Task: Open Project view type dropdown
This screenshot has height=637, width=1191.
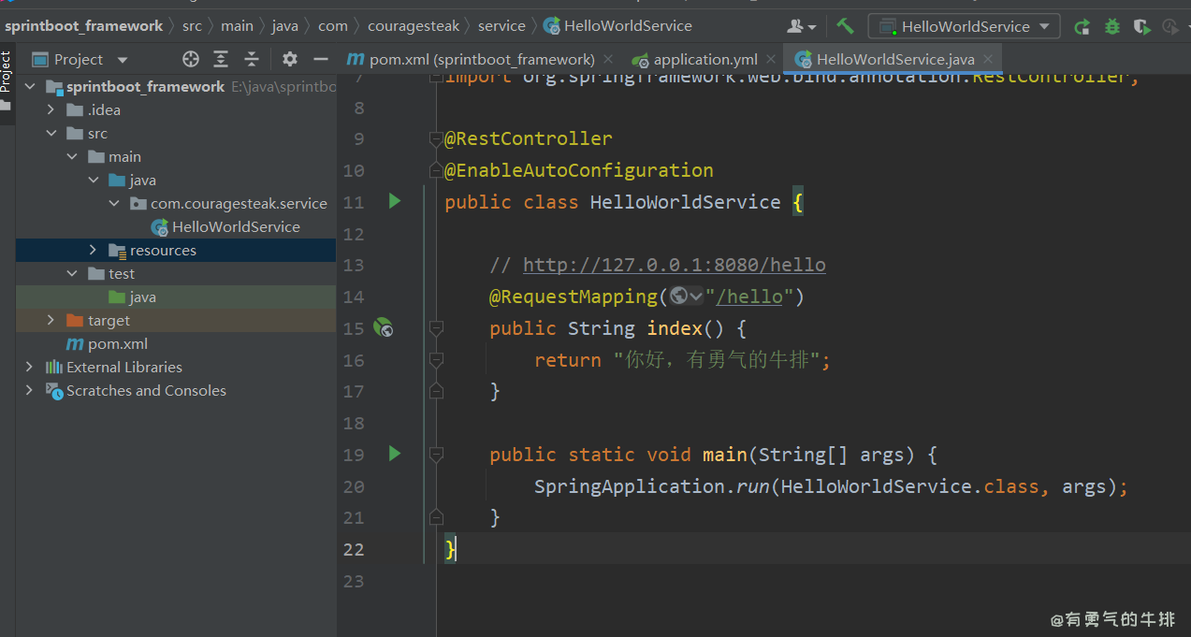Action: 122,60
